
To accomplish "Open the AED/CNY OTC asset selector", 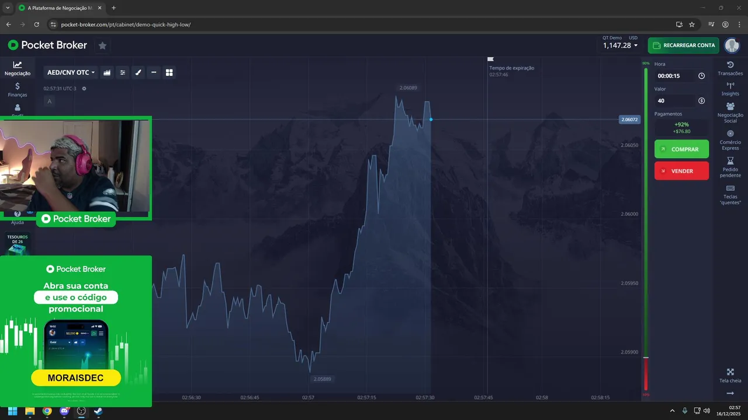I will [70, 72].
